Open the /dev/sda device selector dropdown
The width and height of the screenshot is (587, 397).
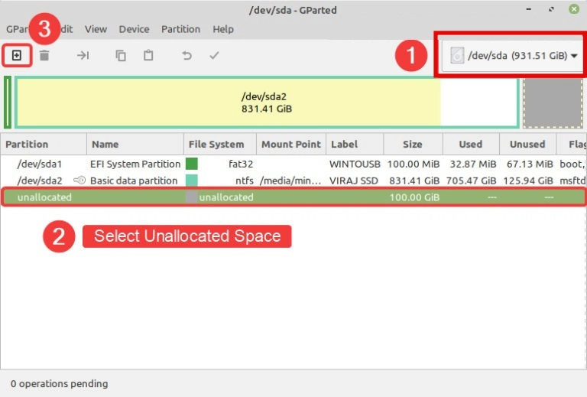point(513,55)
